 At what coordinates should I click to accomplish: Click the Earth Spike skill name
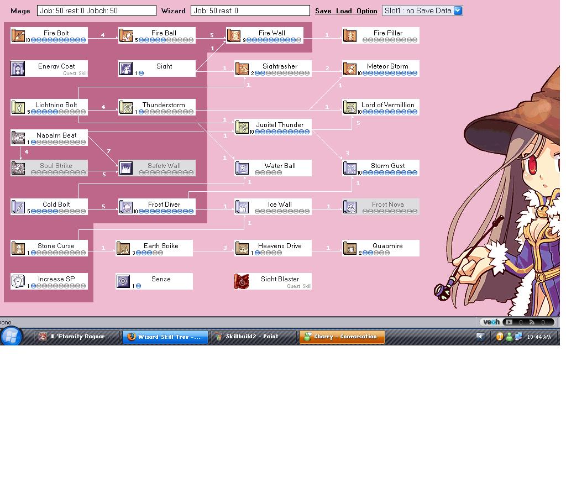161,246
